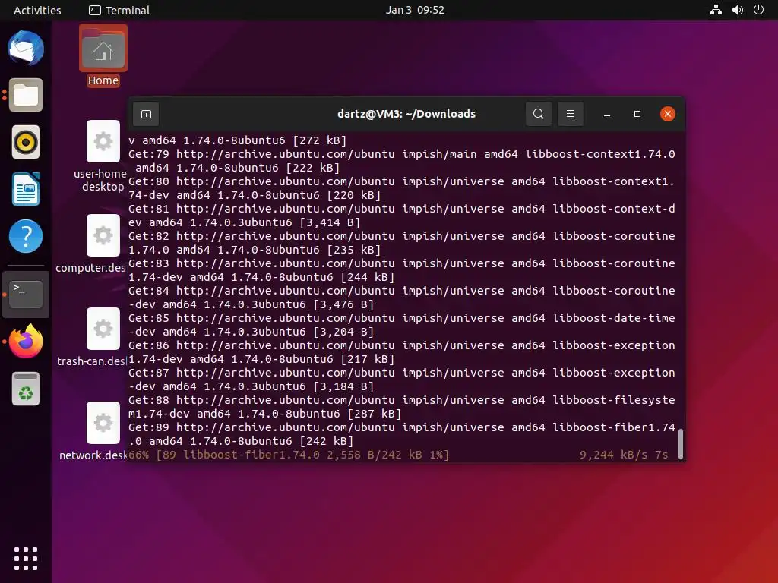Open a new terminal tab
Viewport: 778px width, 583px height.
[146, 115]
